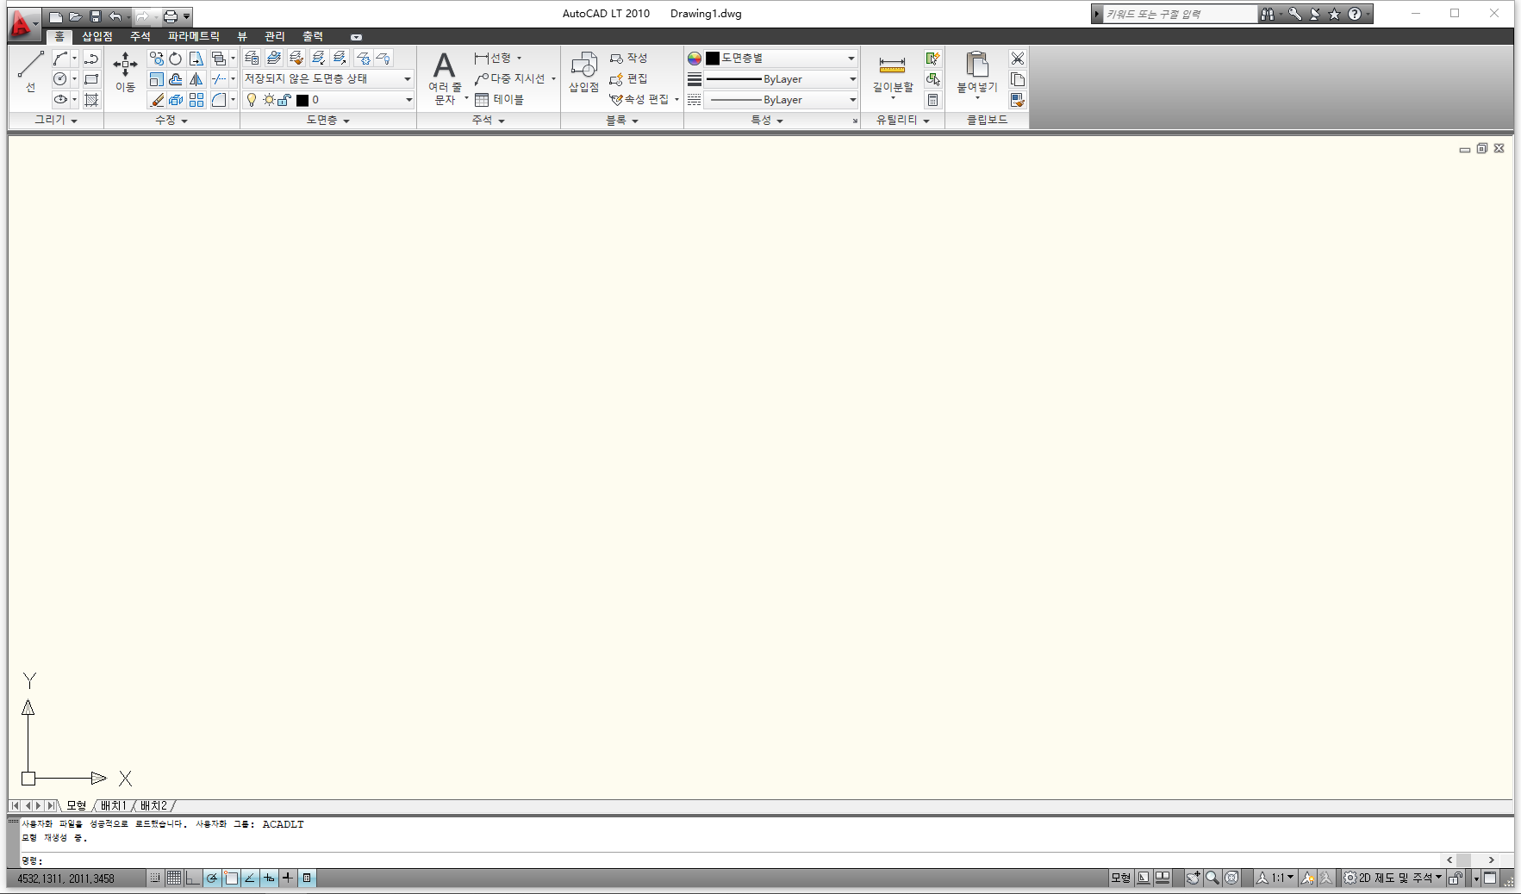Open the object color dropdown (도면층별)

(x=781, y=58)
